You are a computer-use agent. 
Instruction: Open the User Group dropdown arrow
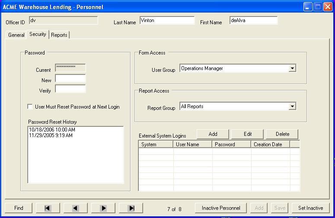pos(292,68)
